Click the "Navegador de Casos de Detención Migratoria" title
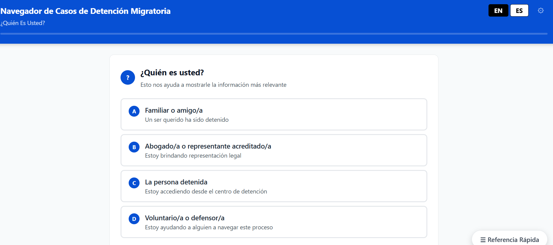The height and width of the screenshot is (245, 553). 86,11
